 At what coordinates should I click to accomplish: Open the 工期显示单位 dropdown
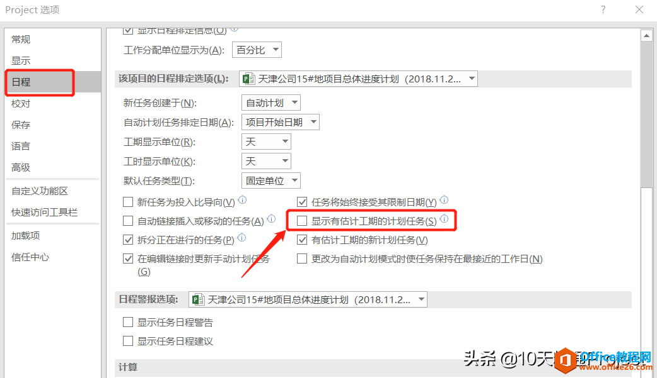click(266, 142)
